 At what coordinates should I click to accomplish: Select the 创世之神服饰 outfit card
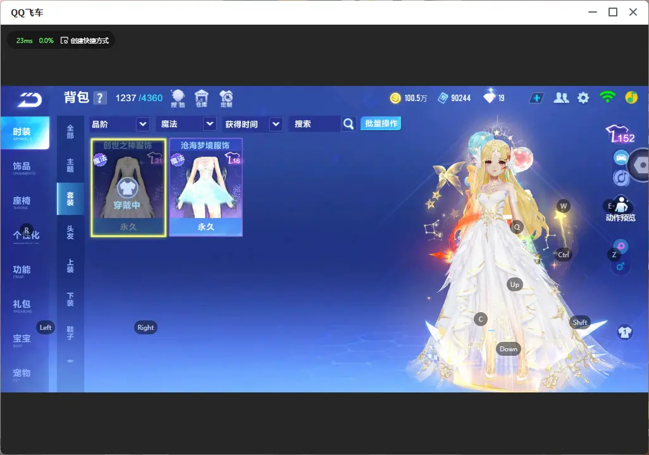pyautogui.click(x=128, y=188)
